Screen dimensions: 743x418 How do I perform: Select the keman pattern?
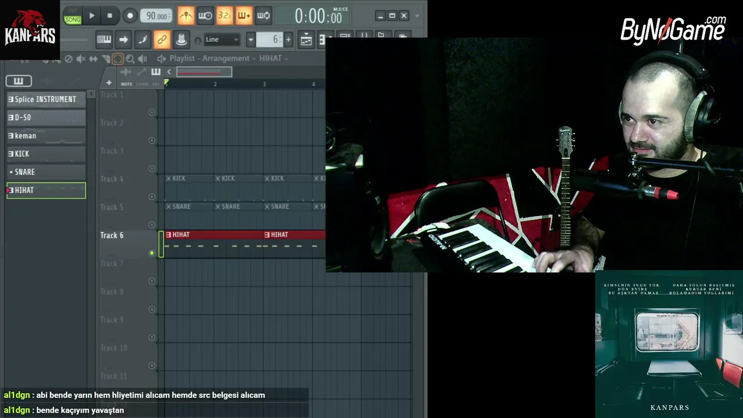(46, 136)
